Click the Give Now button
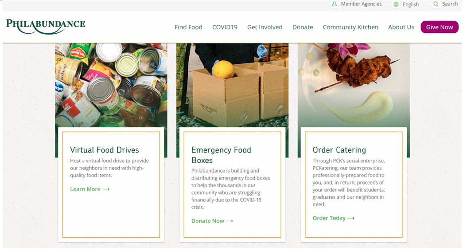 pyautogui.click(x=440, y=27)
